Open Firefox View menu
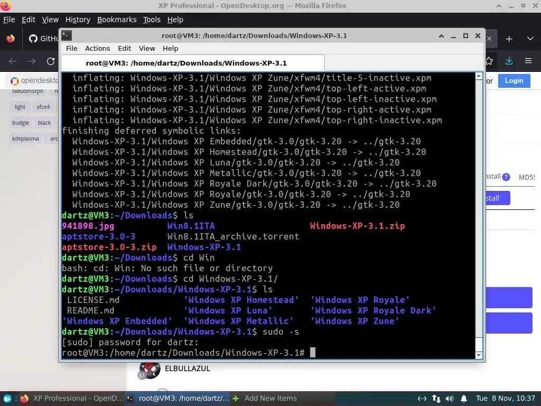The width and height of the screenshot is (541, 406). click(50, 20)
